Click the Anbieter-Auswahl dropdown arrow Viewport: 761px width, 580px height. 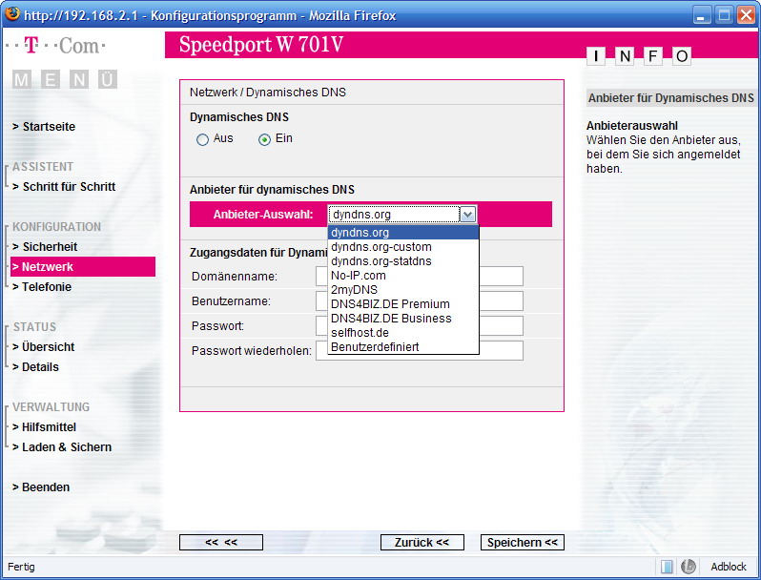pyautogui.click(x=468, y=214)
